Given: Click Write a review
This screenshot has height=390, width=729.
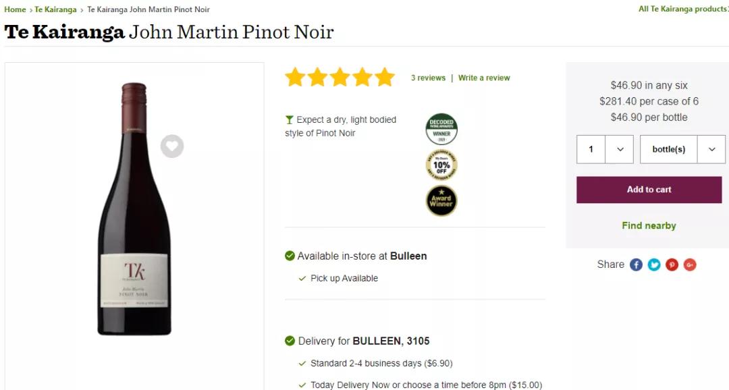Looking at the screenshot, I should (484, 78).
